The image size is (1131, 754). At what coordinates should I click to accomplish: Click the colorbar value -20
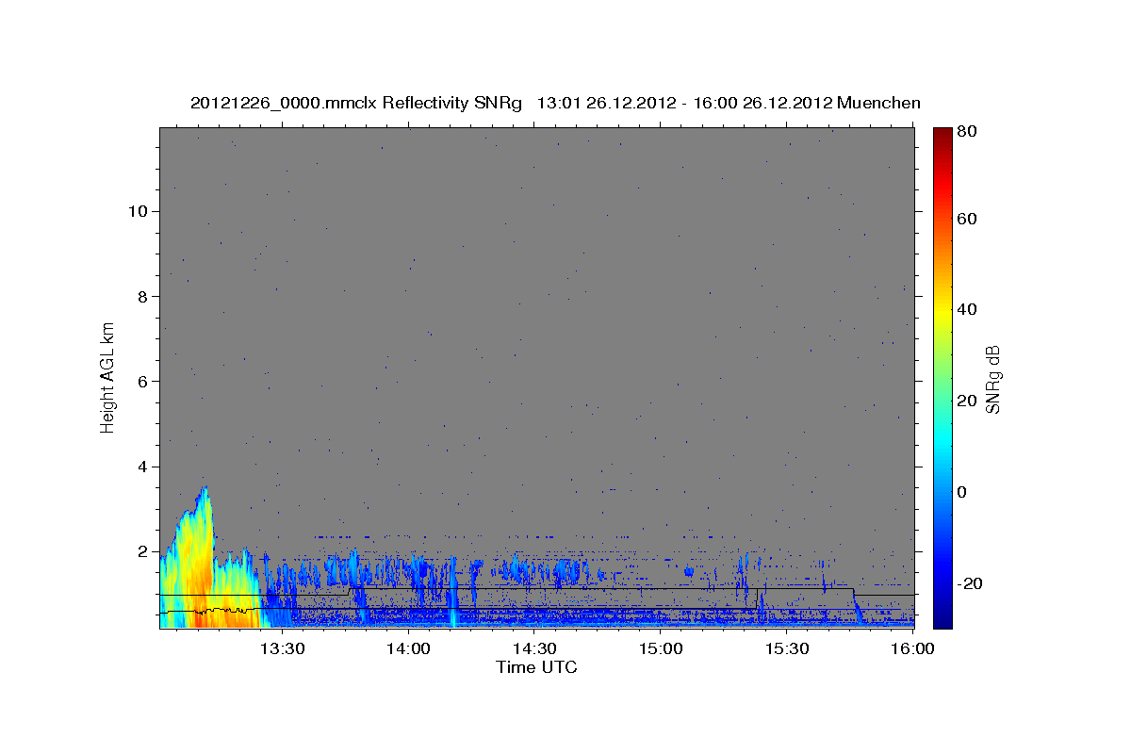(972, 583)
